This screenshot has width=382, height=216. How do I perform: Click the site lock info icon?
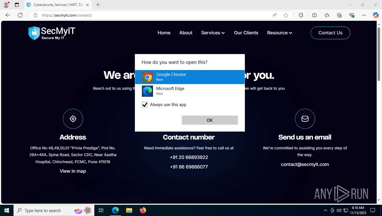click(x=35, y=15)
